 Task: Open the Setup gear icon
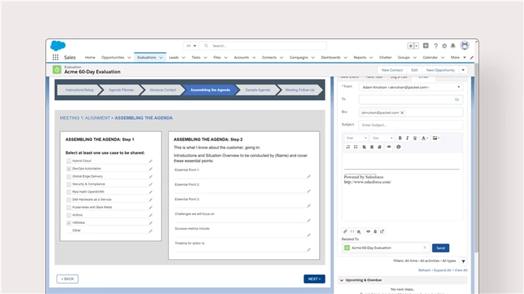click(444, 46)
